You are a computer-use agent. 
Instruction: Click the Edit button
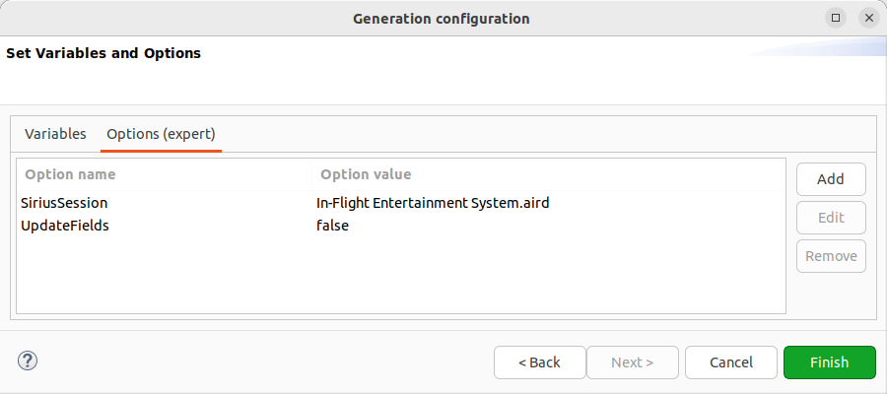click(x=831, y=218)
